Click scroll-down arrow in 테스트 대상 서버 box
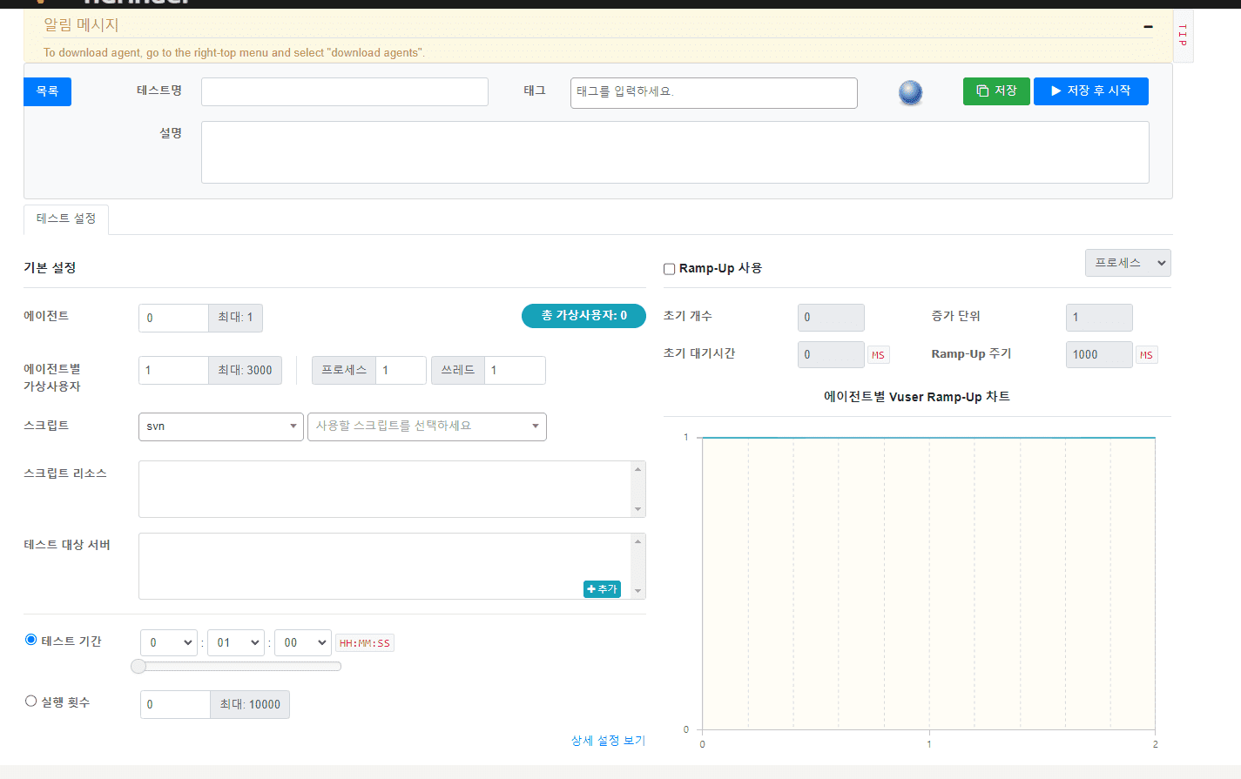Viewport: 1241px width, 779px height. tap(638, 591)
